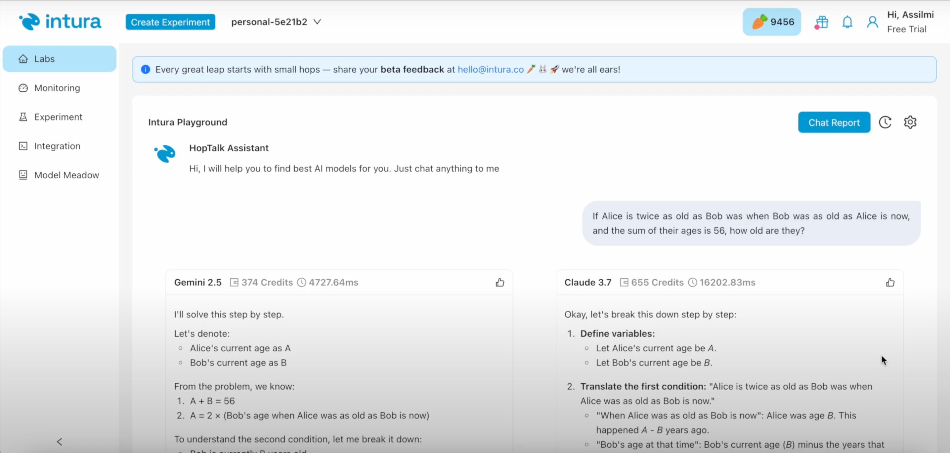This screenshot has width=950, height=453.
Task: Like the Gemini 2.5 response
Action: point(500,282)
